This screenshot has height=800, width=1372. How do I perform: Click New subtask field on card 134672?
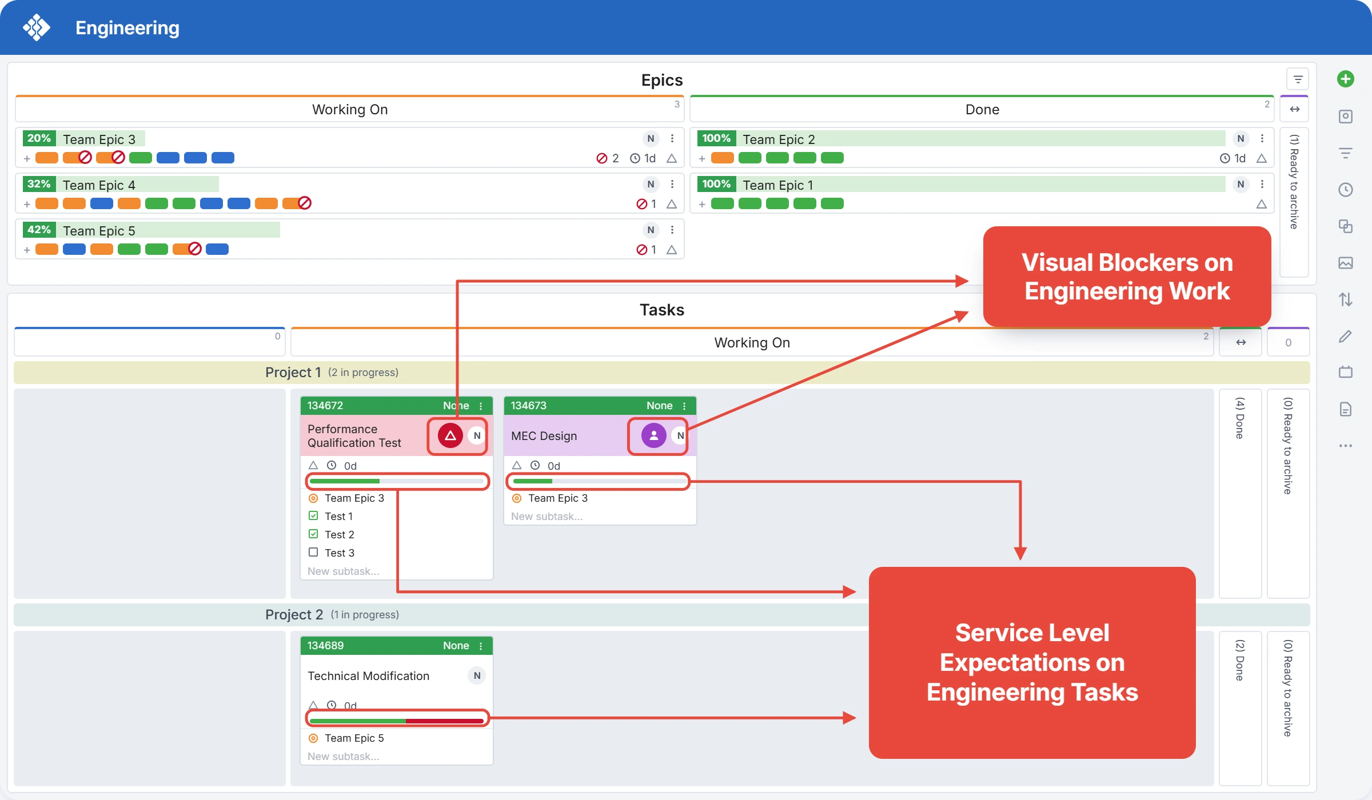pos(344,571)
